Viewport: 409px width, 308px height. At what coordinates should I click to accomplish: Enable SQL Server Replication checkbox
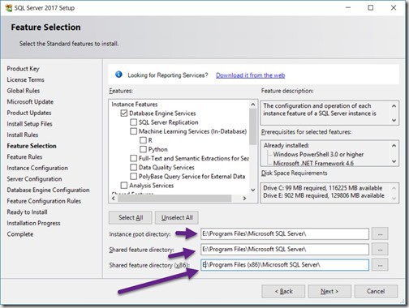pyautogui.click(x=133, y=122)
